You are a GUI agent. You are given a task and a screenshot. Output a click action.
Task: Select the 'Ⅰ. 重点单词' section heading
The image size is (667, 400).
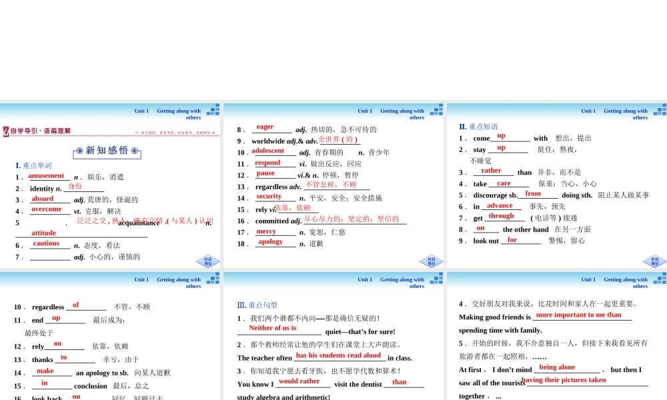33,165
